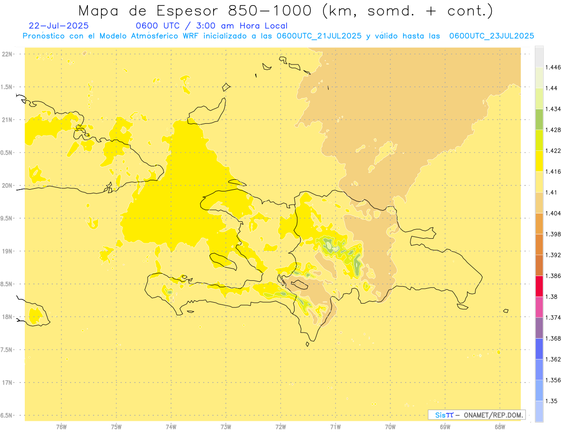Click the 73W longitude label

click(226, 427)
